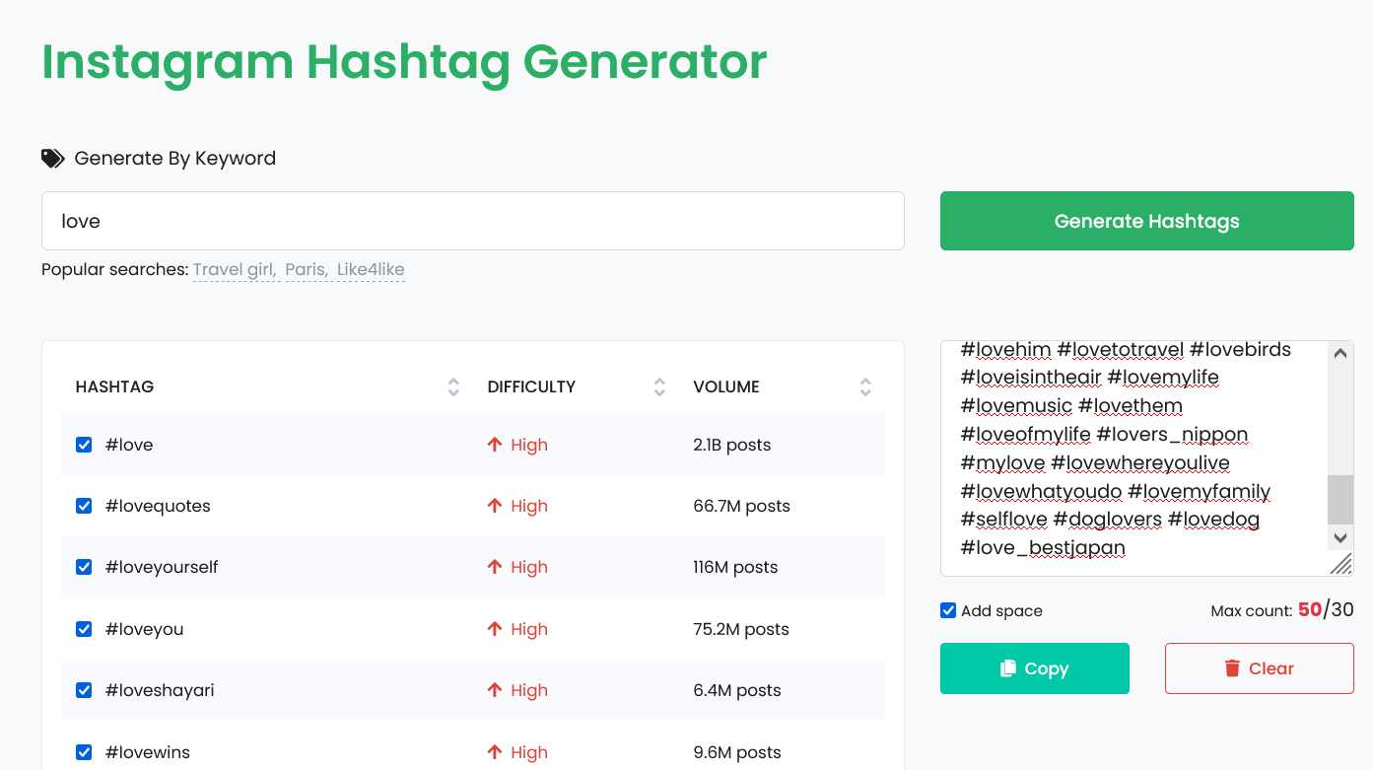Uncheck the #lovewins checkbox
The image size is (1373, 770).
pyautogui.click(x=84, y=752)
